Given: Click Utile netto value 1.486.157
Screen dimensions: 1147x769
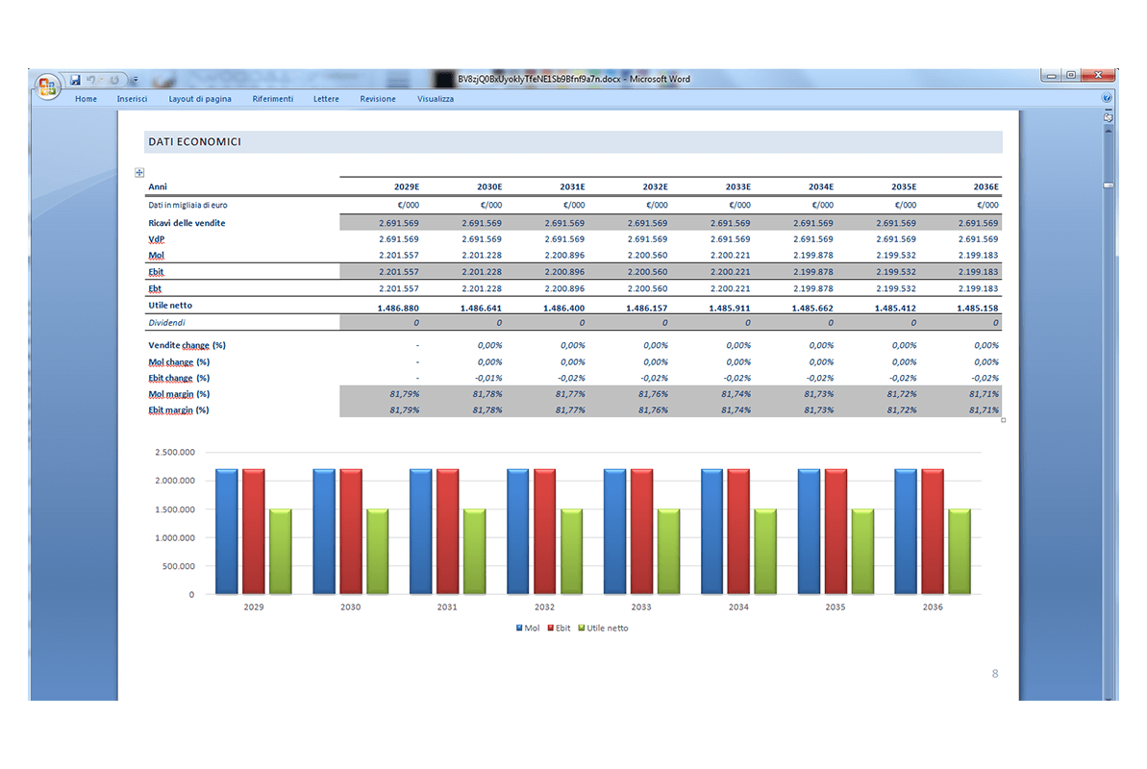Looking at the screenshot, I should click(647, 308).
